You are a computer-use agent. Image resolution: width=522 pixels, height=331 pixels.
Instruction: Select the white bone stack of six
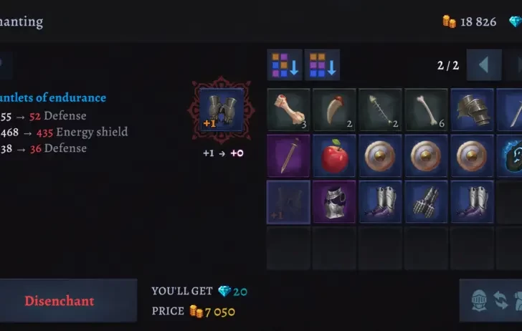pyautogui.click(x=426, y=110)
